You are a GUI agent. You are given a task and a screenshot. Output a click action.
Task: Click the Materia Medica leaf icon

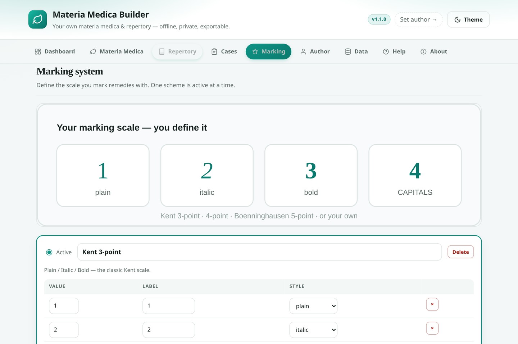click(x=93, y=51)
